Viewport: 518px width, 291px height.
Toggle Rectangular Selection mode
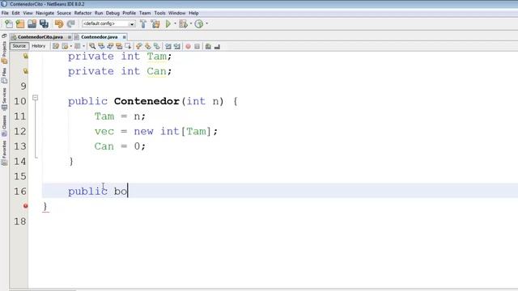pyautogui.click(x=128, y=46)
